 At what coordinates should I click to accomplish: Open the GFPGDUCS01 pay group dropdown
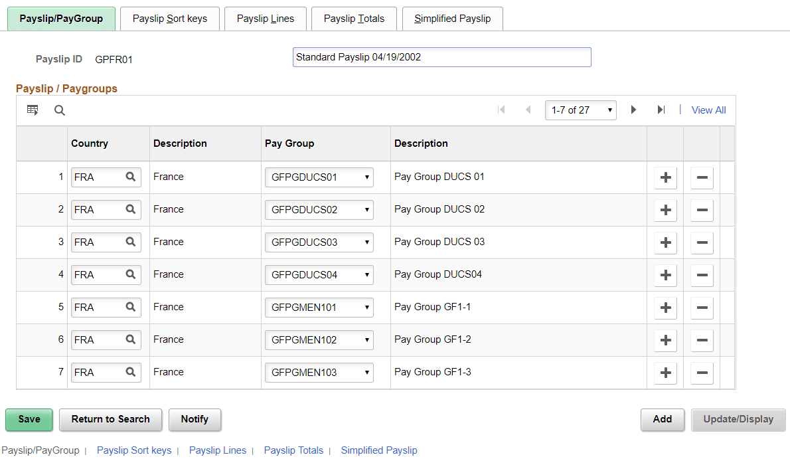click(319, 177)
